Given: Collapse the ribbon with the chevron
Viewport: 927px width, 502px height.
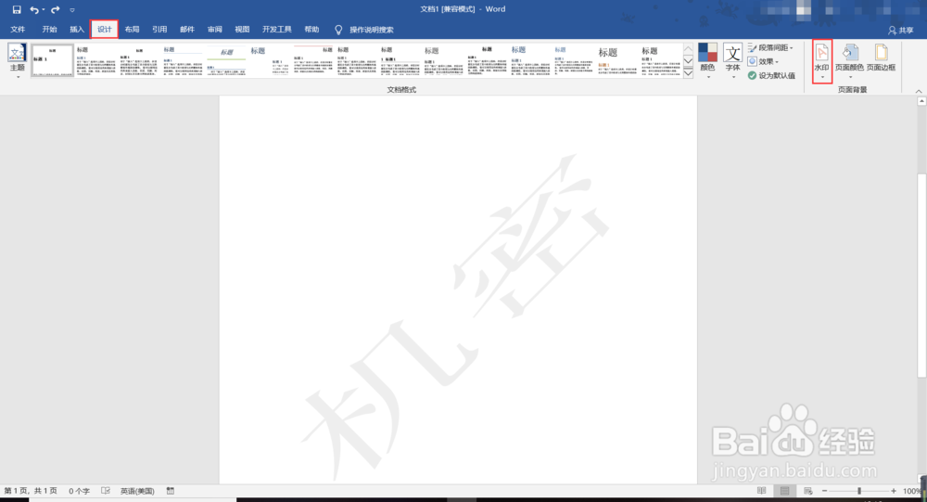Looking at the screenshot, I should (x=919, y=91).
